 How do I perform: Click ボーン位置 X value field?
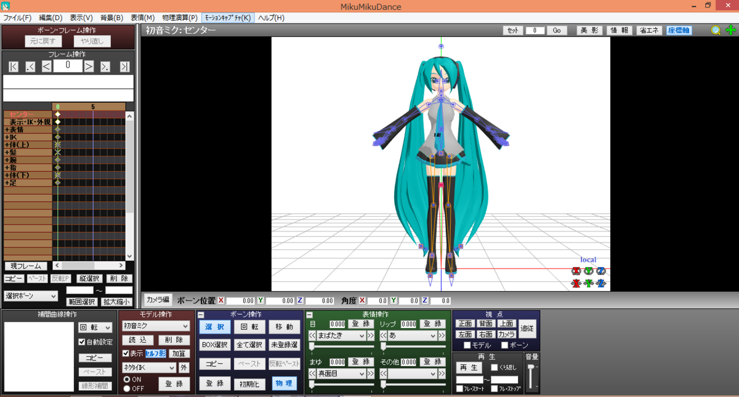(240, 301)
